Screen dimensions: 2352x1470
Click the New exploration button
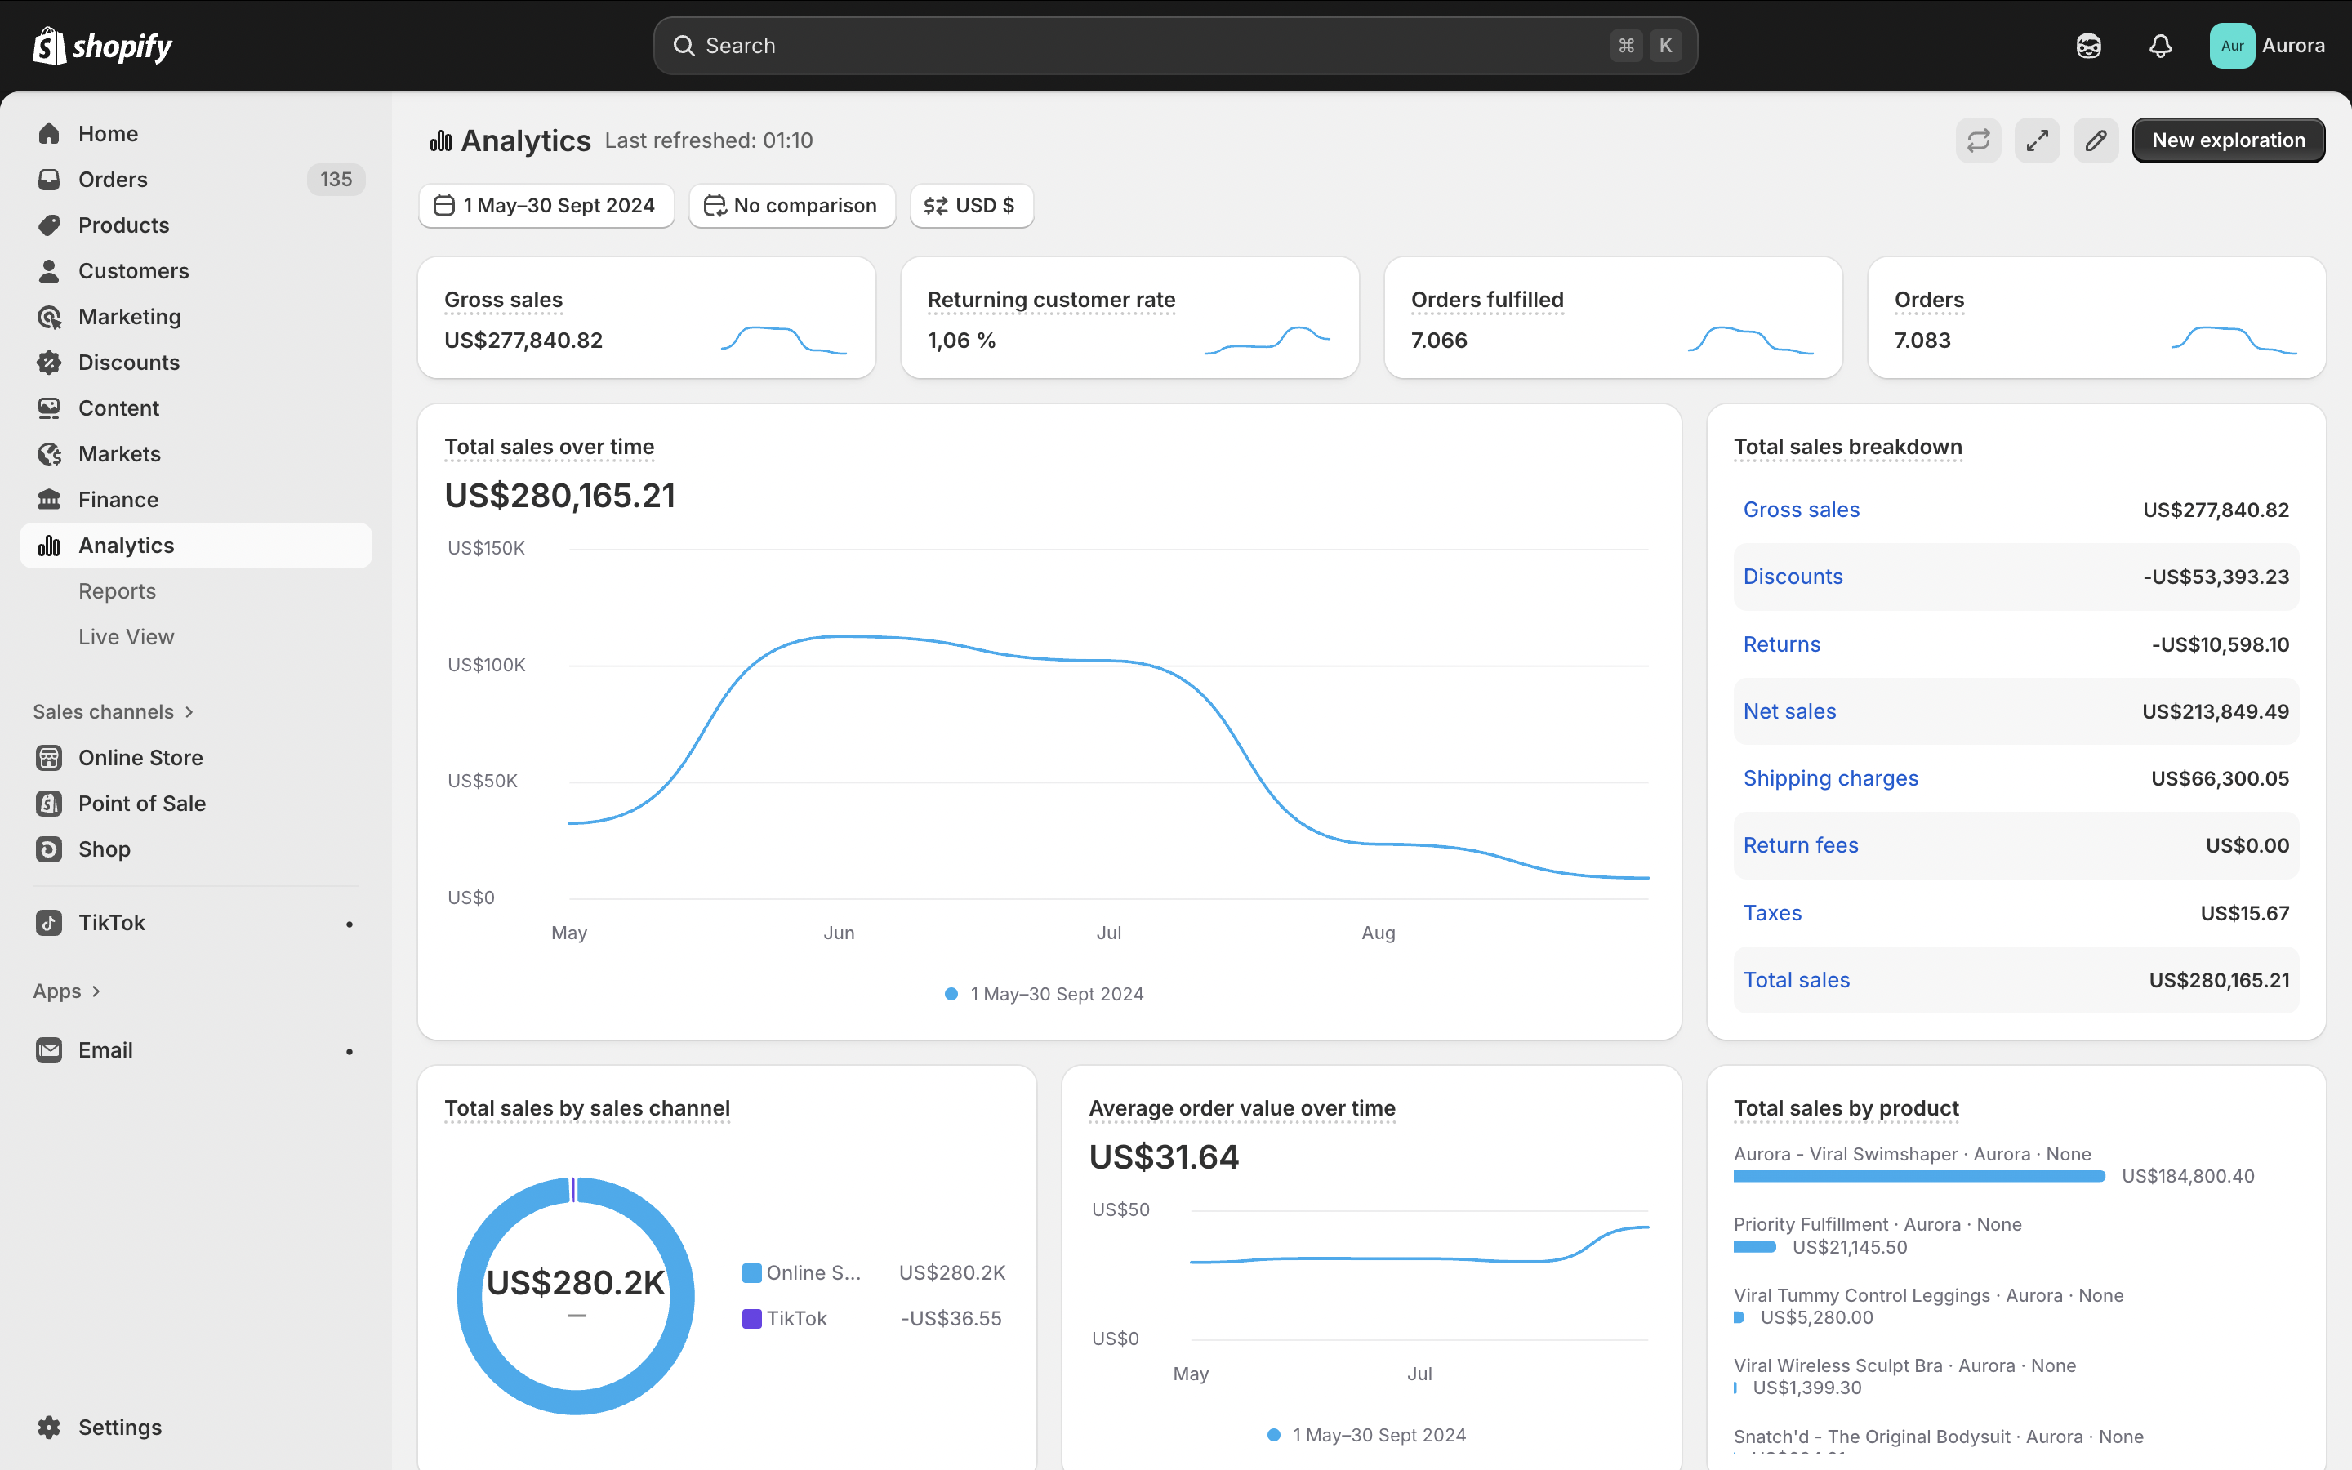2228,141
